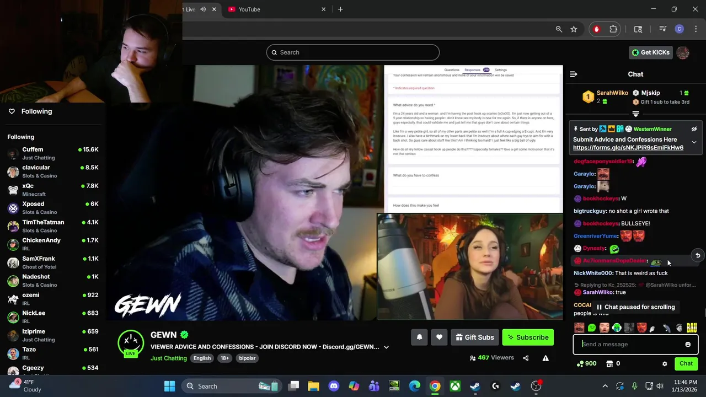Open Xbox app from the taskbar

(x=455, y=386)
